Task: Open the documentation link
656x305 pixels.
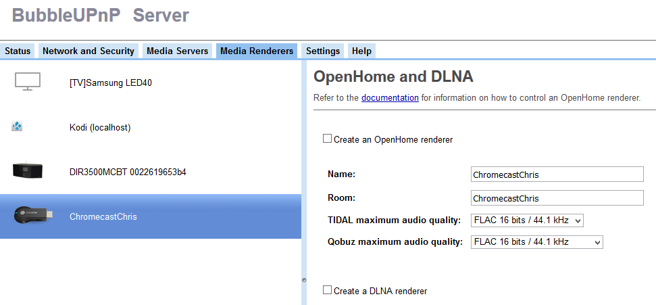Action: click(390, 98)
